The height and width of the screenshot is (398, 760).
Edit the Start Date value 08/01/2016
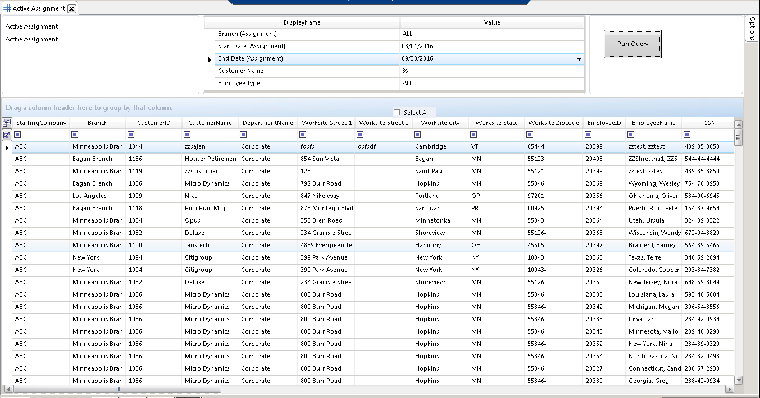492,47
